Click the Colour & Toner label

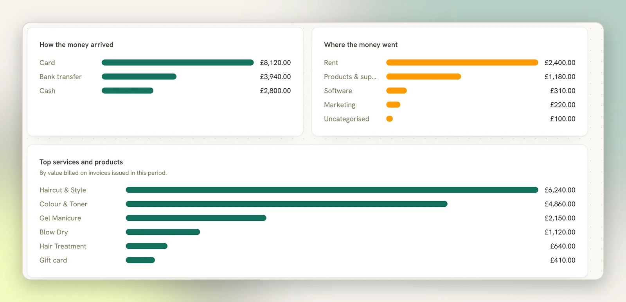pos(63,204)
